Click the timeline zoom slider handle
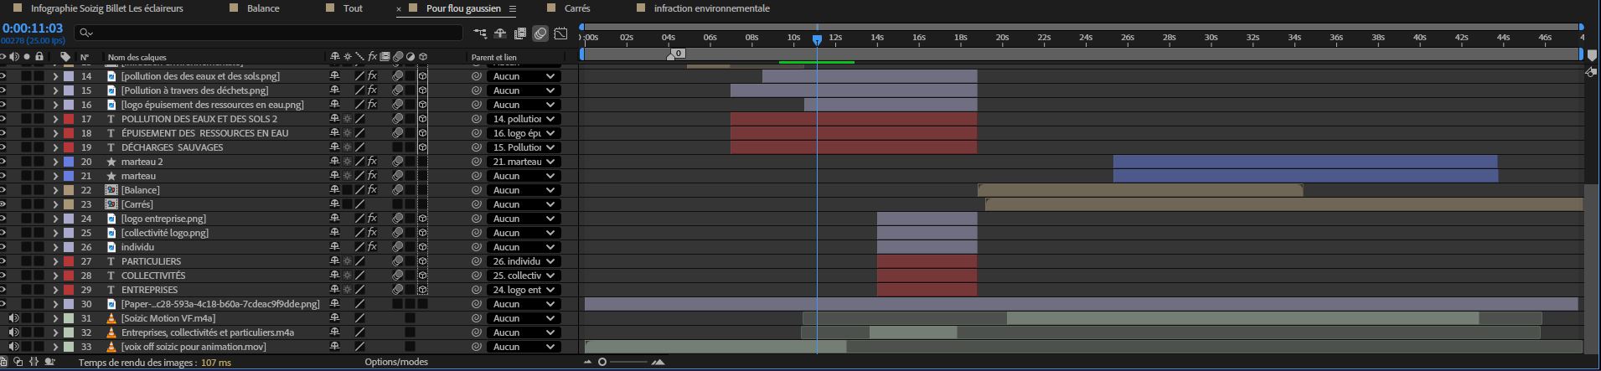1601x371 pixels. click(602, 362)
